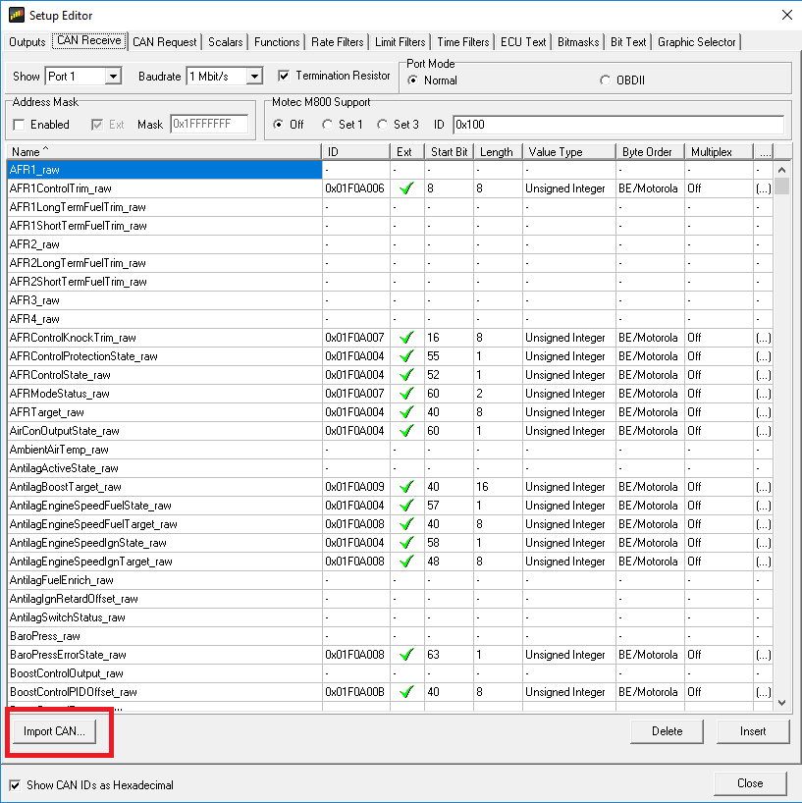Click the scrollbar up arrow
Image resolution: width=802 pixels, height=803 pixels.
click(781, 170)
